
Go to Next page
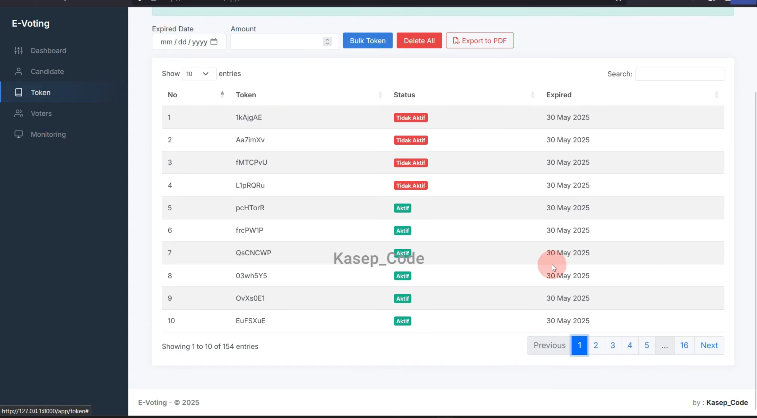pos(709,345)
